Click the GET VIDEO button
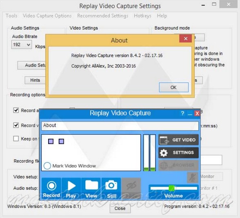240x218 pixels. click(x=178, y=140)
